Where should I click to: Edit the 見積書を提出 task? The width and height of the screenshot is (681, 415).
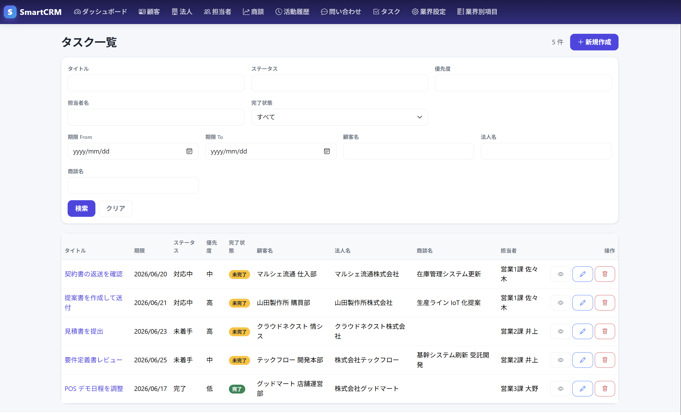(582, 331)
